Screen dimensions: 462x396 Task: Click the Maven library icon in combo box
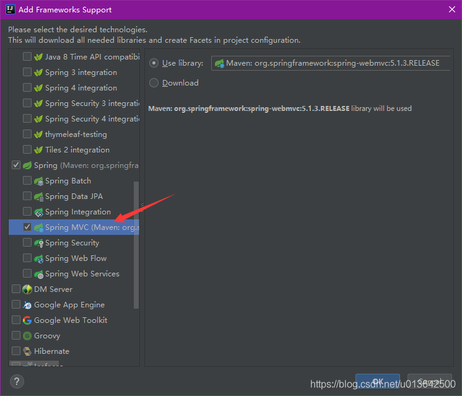click(219, 63)
